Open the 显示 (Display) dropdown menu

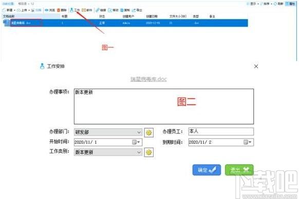[253, 4]
